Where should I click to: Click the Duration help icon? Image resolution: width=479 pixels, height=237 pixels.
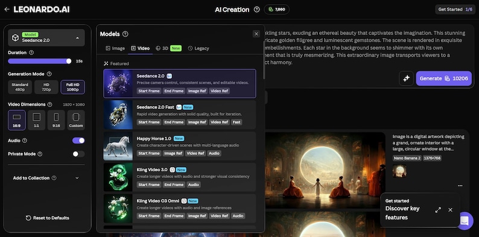[31, 52]
